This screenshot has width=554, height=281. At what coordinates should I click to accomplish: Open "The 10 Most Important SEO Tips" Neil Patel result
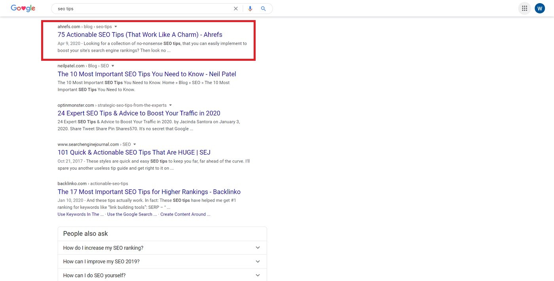(147, 74)
